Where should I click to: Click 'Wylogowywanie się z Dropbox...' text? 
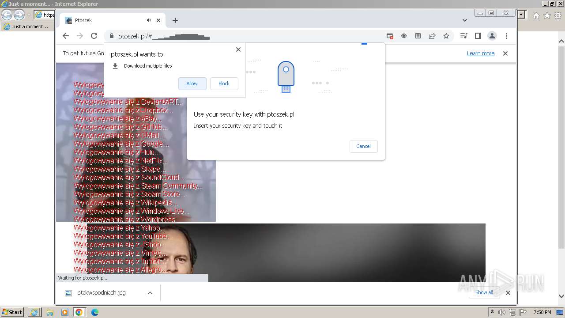(123, 110)
